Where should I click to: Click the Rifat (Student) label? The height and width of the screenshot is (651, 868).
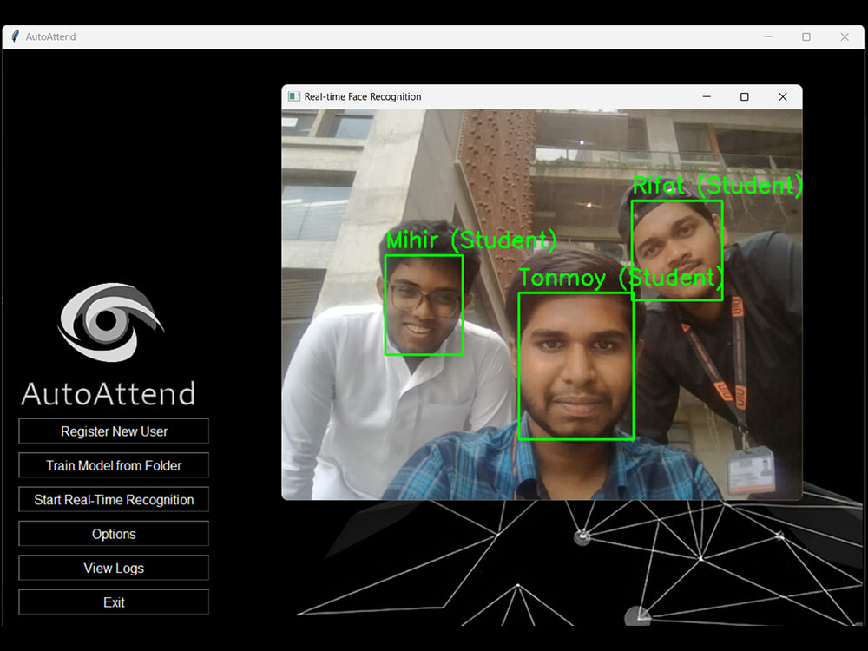click(718, 186)
